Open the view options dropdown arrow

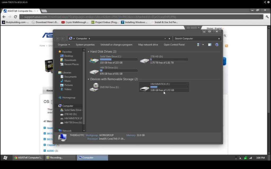(203, 45)
